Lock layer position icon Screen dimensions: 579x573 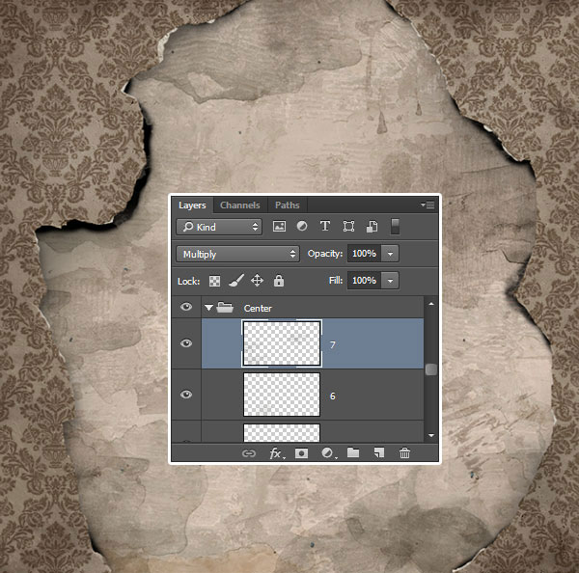pyautogui.click(x=257, y=281)
